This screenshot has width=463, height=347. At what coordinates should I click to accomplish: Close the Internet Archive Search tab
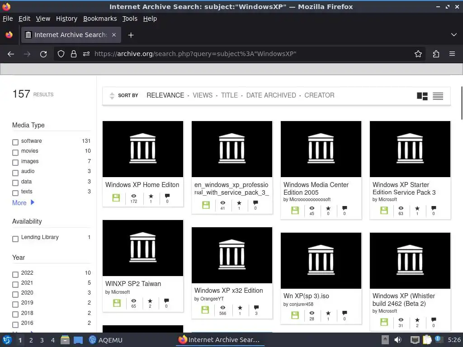[114, 35]
